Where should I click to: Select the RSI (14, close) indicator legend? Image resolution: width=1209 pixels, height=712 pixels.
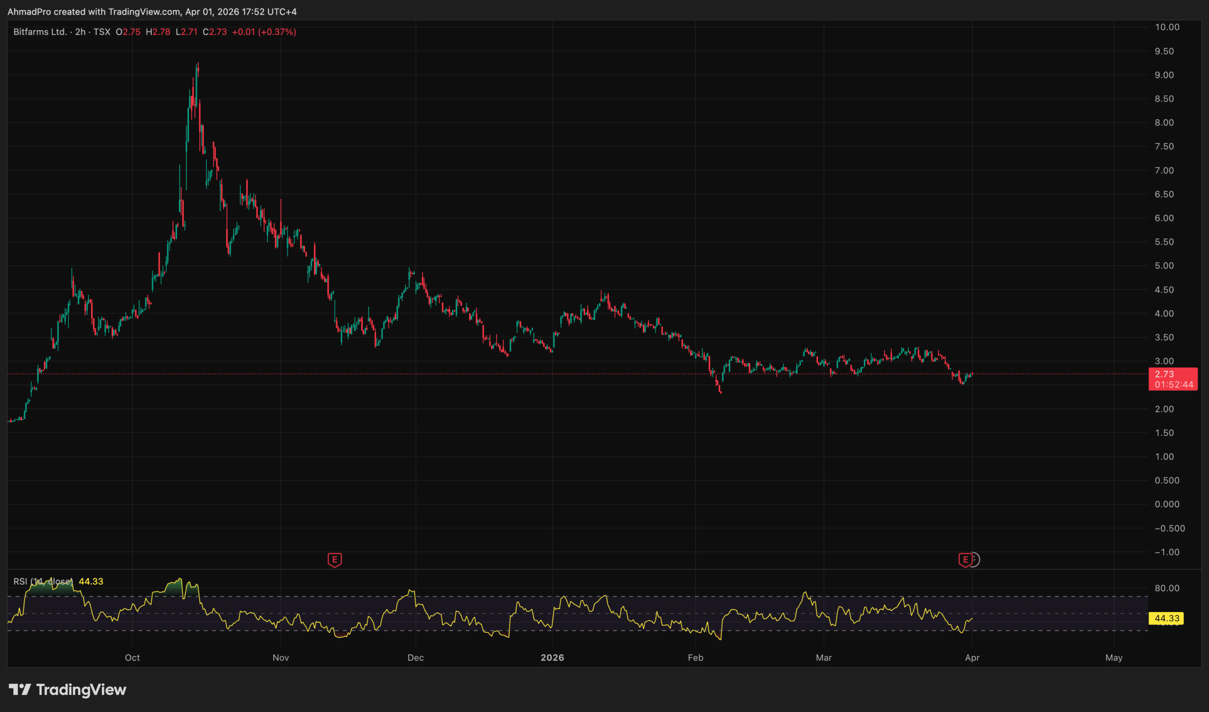coord(43,581)
